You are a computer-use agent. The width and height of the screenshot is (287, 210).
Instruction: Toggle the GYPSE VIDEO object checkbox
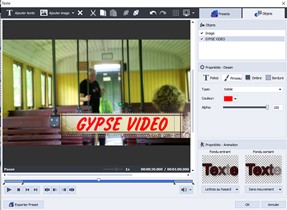coord(202,39)
